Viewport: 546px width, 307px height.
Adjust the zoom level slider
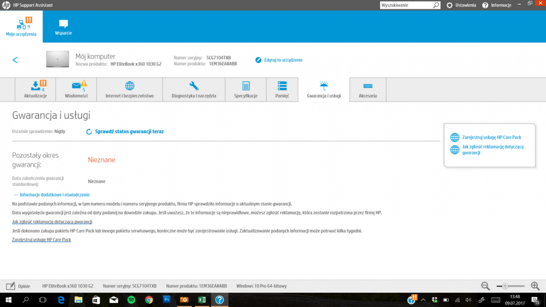(505, 286)
